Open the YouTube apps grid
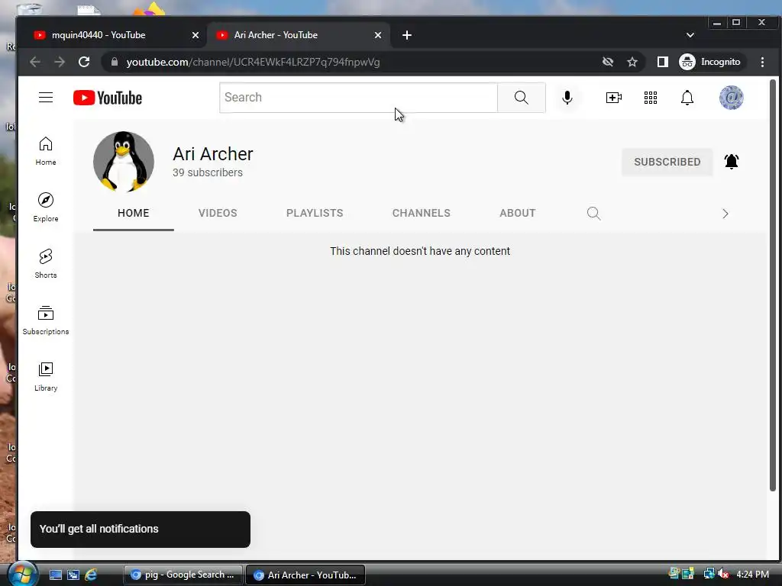 [651, 98]
